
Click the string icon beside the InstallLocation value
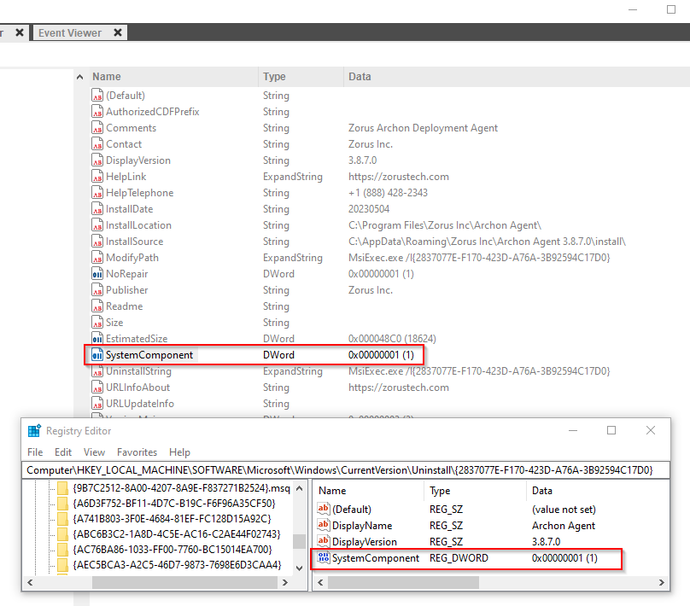97,225
